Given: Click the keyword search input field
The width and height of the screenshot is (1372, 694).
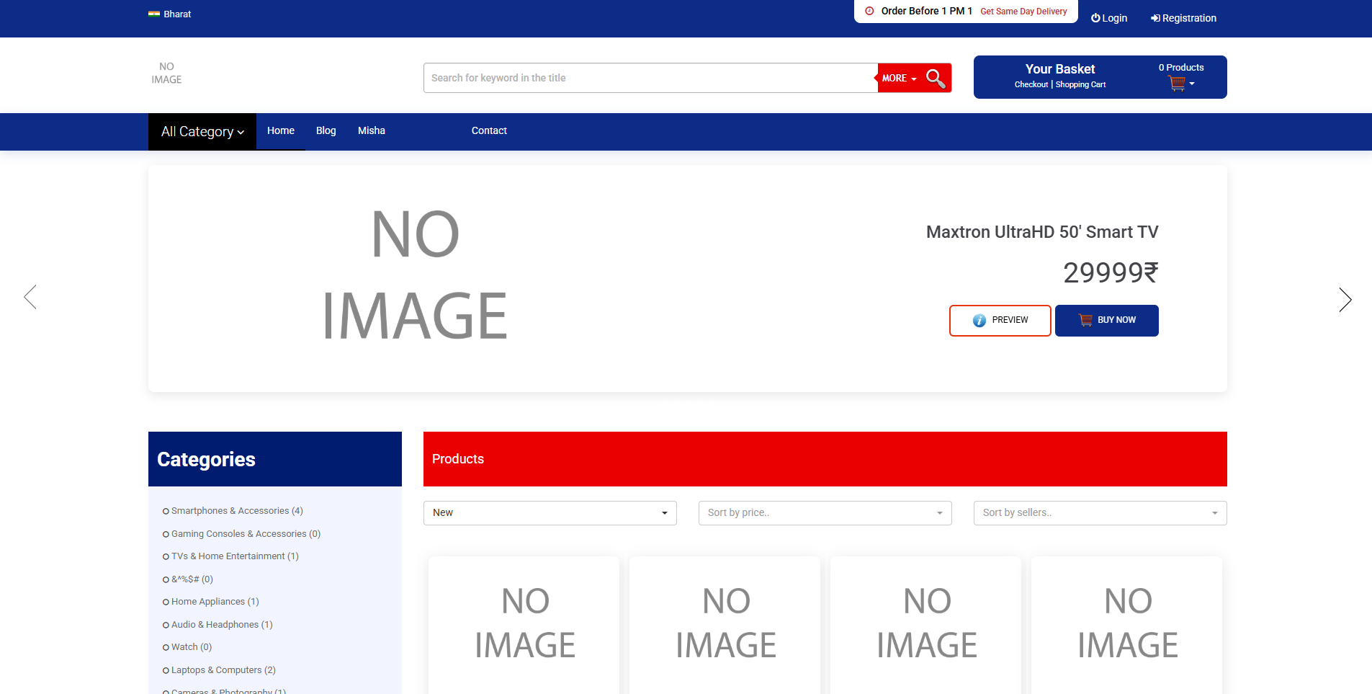Looking at the screenshot, I should (x=650, y=78).
